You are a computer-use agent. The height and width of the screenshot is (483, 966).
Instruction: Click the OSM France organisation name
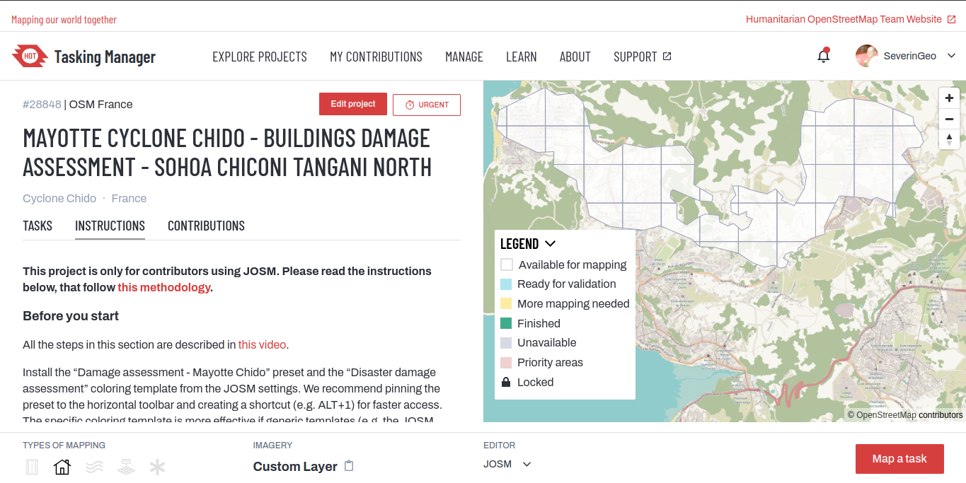click(x=100, y=104)
